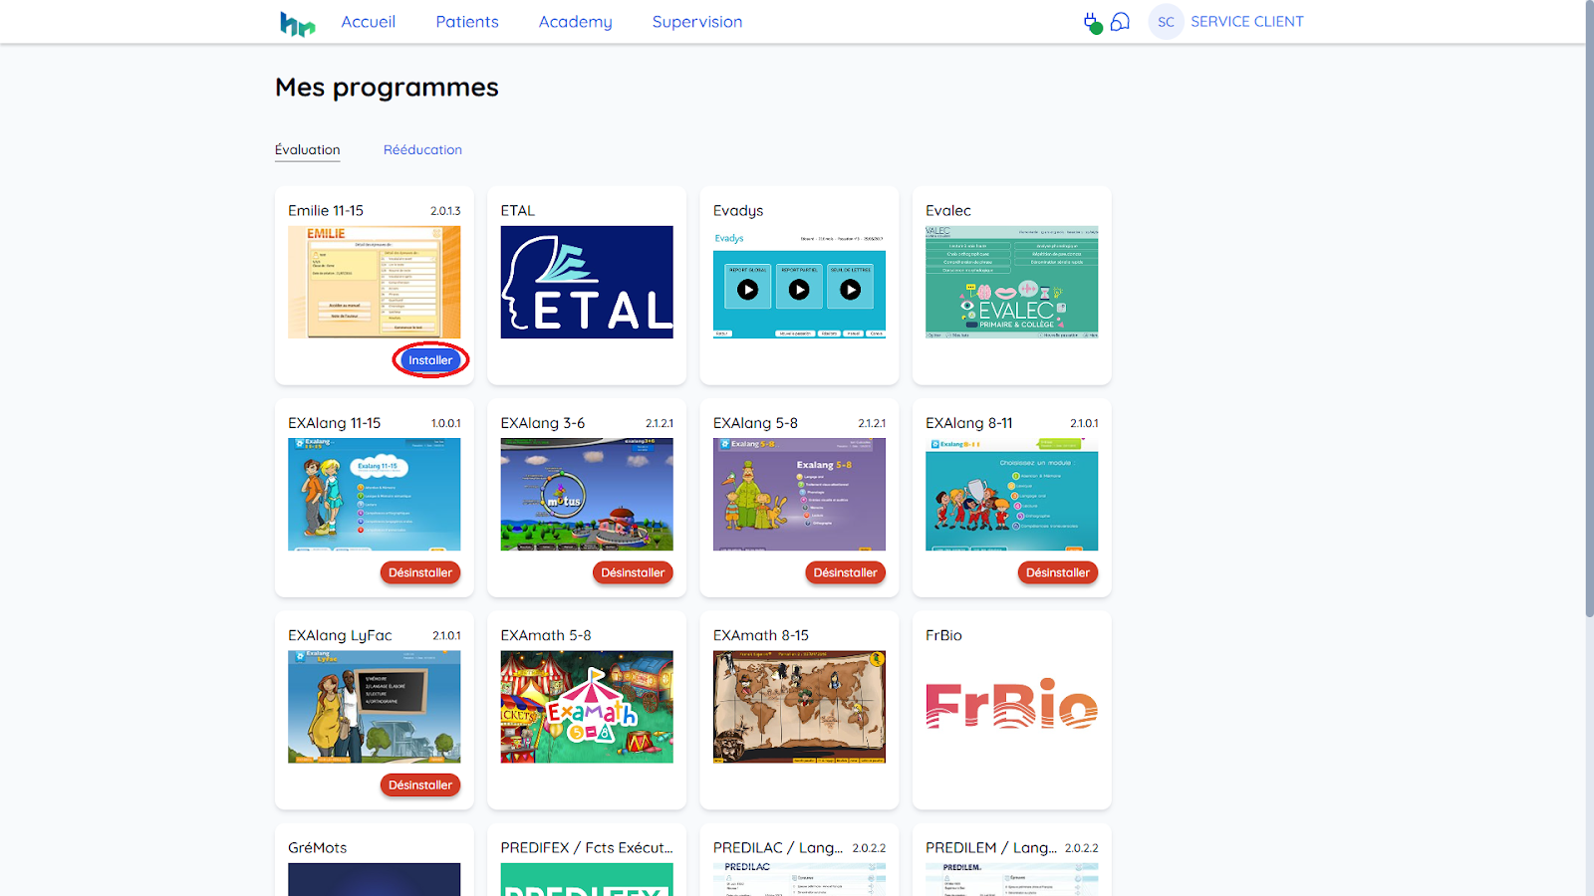Image resolution: width=1594 pixels, height=896 pixels.
Task: Open the Supervision menu item
Action: point(697,22)
